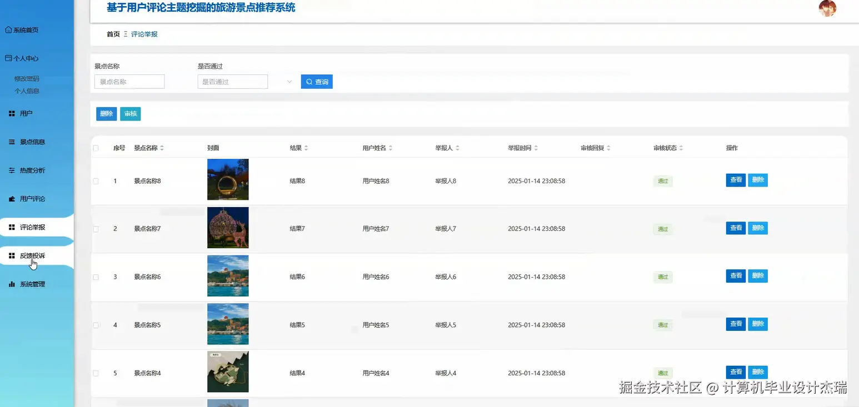Screen dimensions: 859x407
Task: Click the sort arrows on 审核状态 column
Action: pos(681,148)
